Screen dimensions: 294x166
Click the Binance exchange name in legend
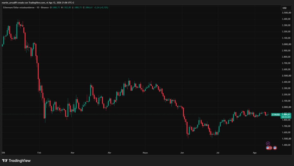45,7
